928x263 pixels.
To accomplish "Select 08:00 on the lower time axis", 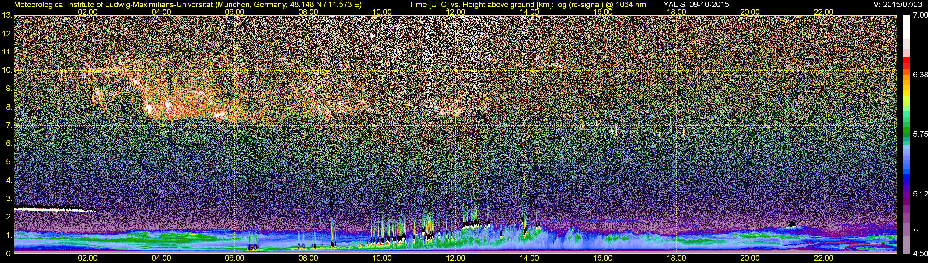I will pos(308,258).
